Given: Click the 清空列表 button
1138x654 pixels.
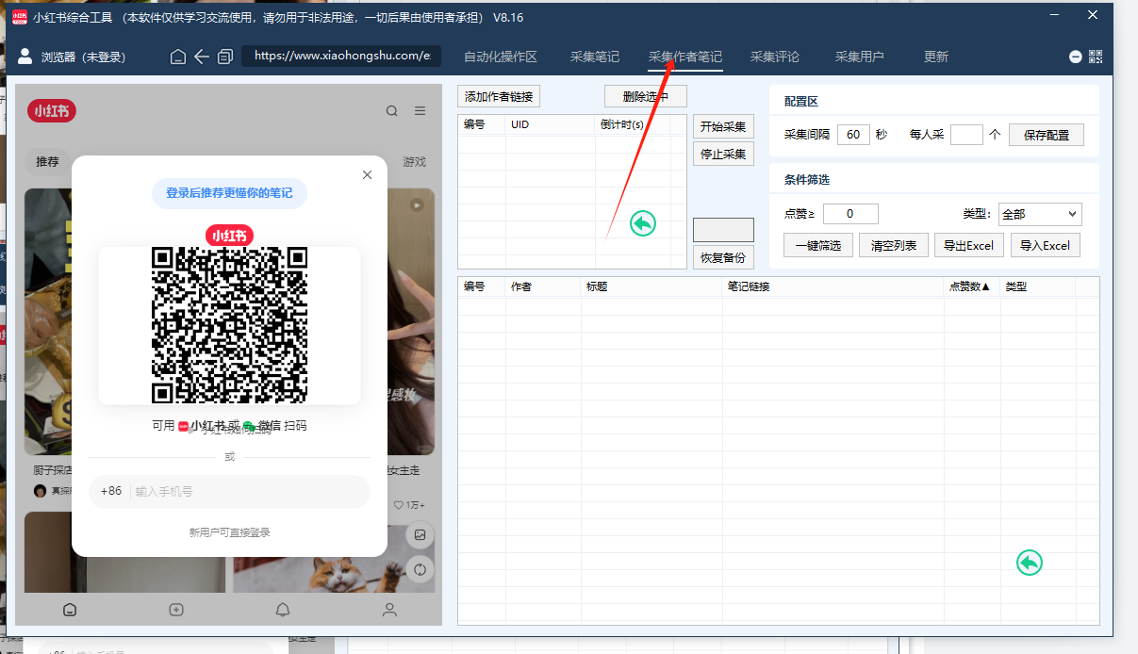Looking at the screenshot, I should point(894,245).
